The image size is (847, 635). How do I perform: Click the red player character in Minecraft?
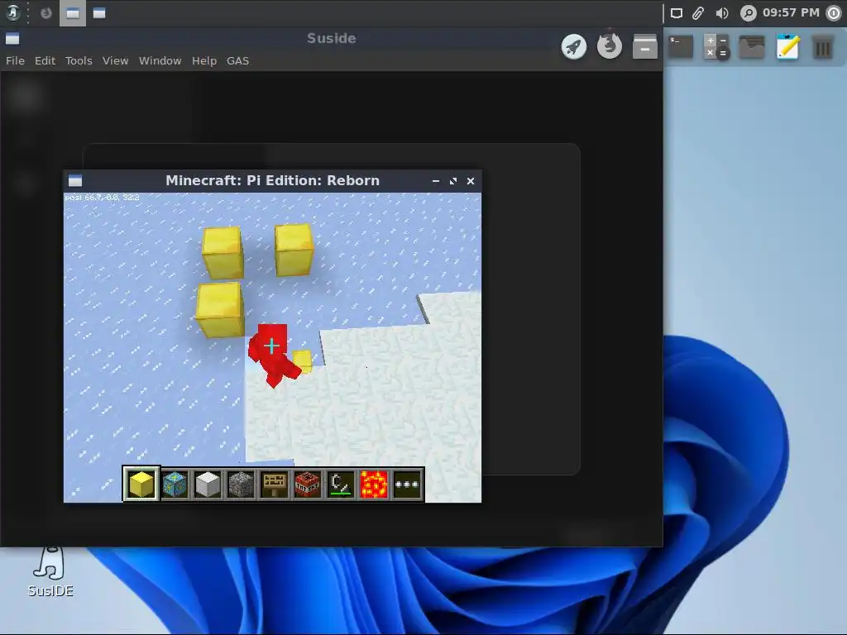click(273, 354)
